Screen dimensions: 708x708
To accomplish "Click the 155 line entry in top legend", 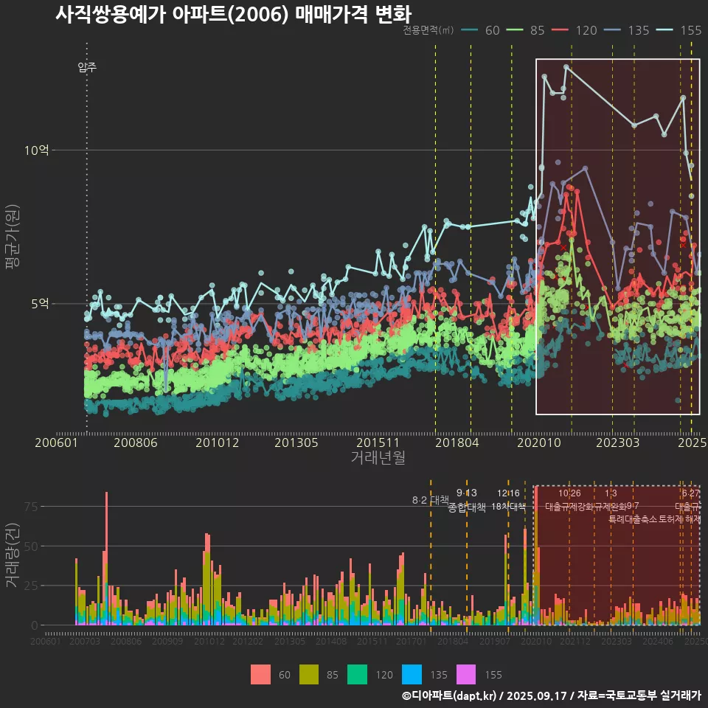I will [x=679, y=30].
